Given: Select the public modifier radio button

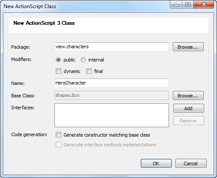Looking at the screenshot, I should pos(58,60).
